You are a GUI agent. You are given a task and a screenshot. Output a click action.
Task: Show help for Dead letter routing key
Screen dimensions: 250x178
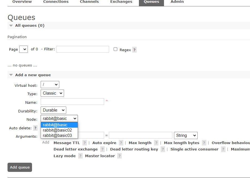click(163, 149)
